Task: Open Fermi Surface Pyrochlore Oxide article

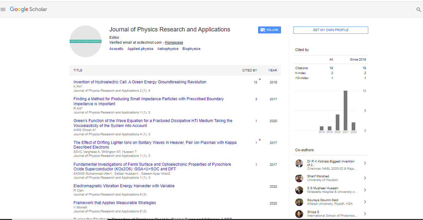Action: pyautogui.click(x=152, y=167)
